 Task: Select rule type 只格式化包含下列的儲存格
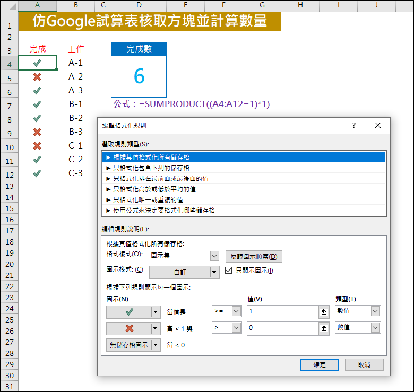point(244,168)
